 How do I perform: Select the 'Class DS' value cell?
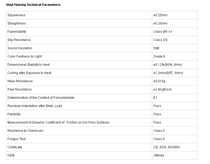point(160,40)
